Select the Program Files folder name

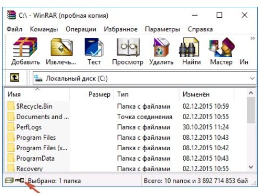pyautogui.click(x=36, y=137)
